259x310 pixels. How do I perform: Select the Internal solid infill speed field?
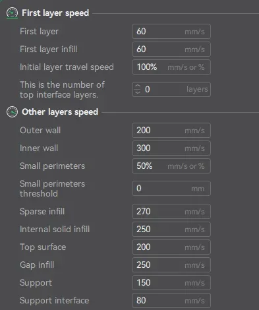click(x=171, y=230)
